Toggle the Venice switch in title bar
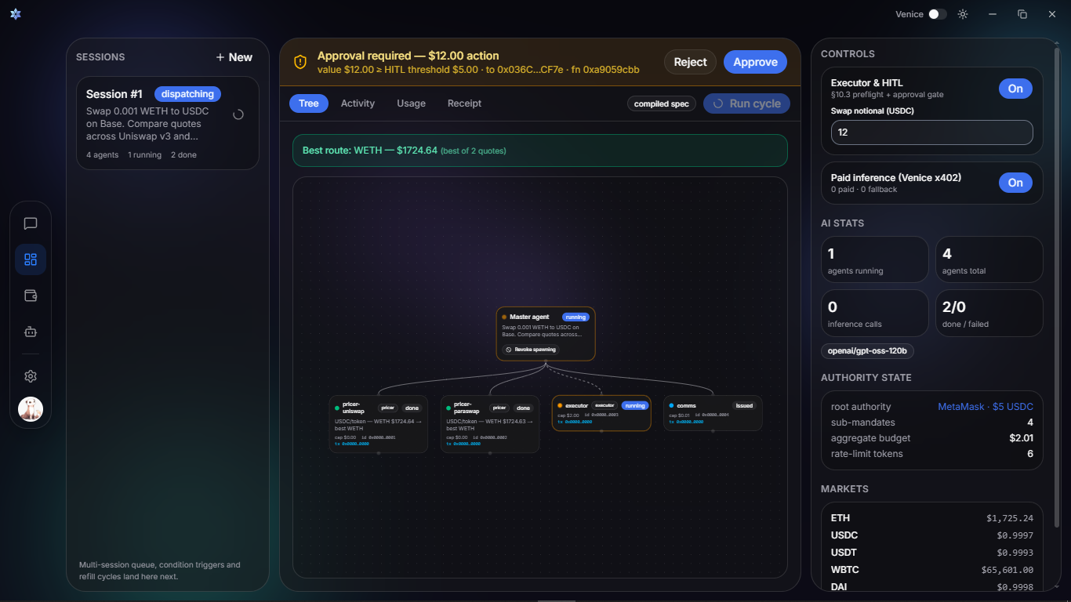 (938, 14)
